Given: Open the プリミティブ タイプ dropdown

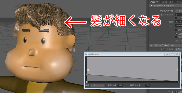Looking at the screenshot, I should (x=179, y=49).
